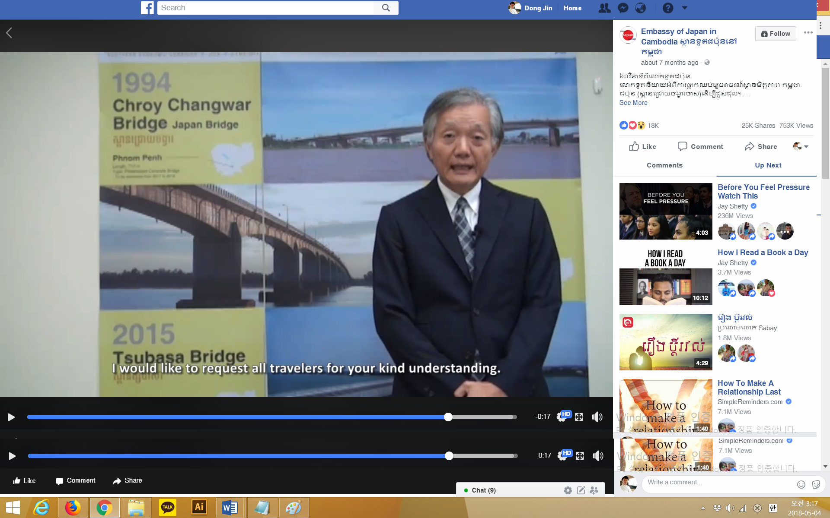The image size is (830, 518).
Task: Open the Paint app from the taskbar
Action: coord(294,508)
